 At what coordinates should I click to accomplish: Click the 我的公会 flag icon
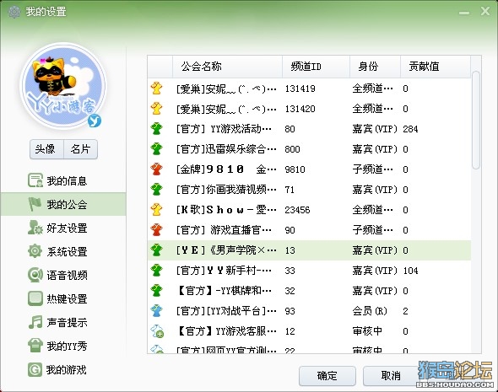click(x=35, y=204)
